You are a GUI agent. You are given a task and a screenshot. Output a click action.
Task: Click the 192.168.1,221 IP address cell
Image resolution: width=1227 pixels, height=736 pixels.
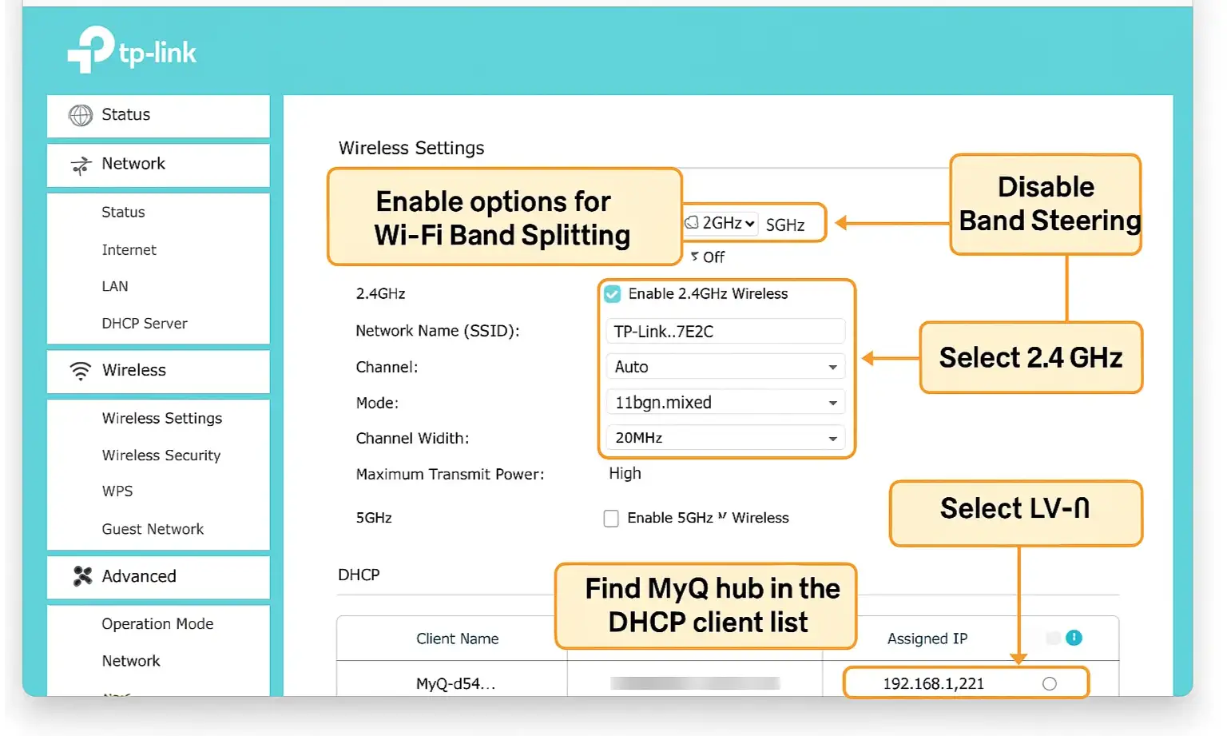pyautogui.click(x=933, y=683)
